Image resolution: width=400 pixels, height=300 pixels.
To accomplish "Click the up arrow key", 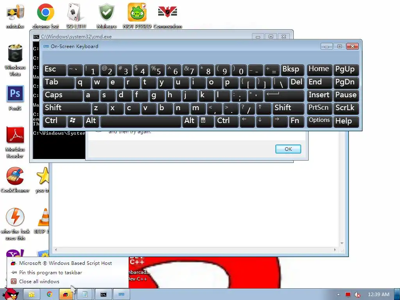I will 264,109.
